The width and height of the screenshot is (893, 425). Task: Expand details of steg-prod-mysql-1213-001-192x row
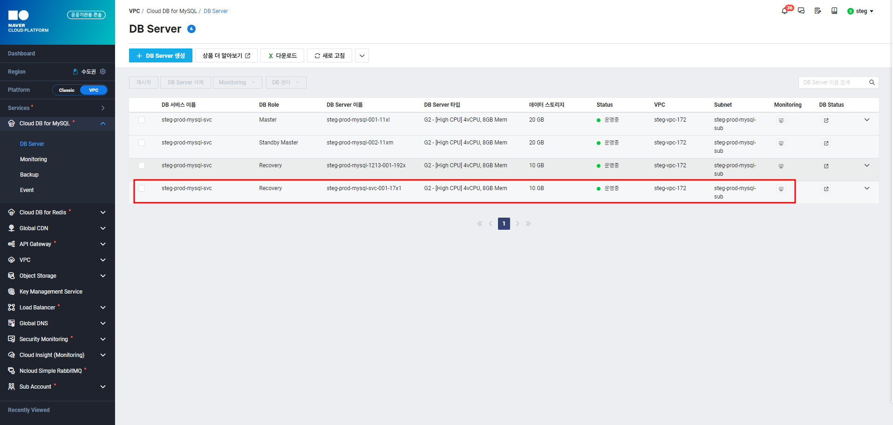click(866, 165)
